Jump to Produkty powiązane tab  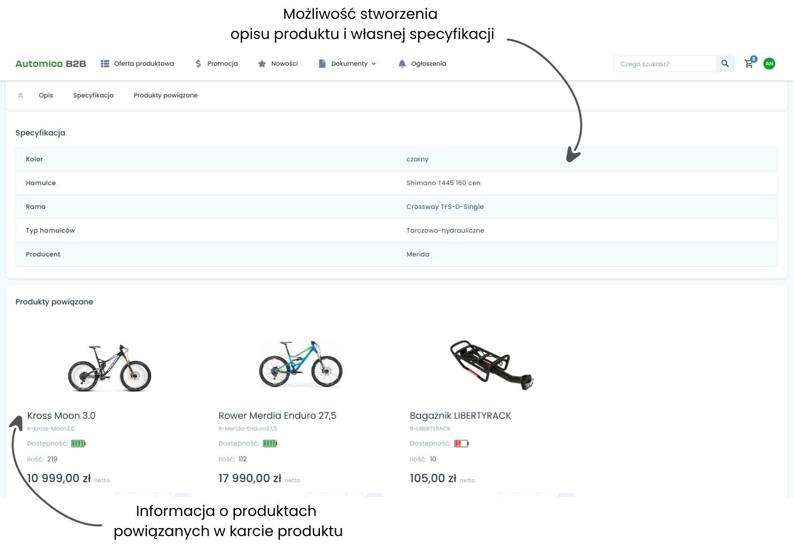[165, 95]
